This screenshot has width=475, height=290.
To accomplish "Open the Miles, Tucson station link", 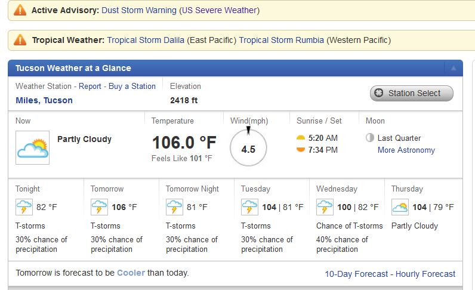I will (44, 100).
